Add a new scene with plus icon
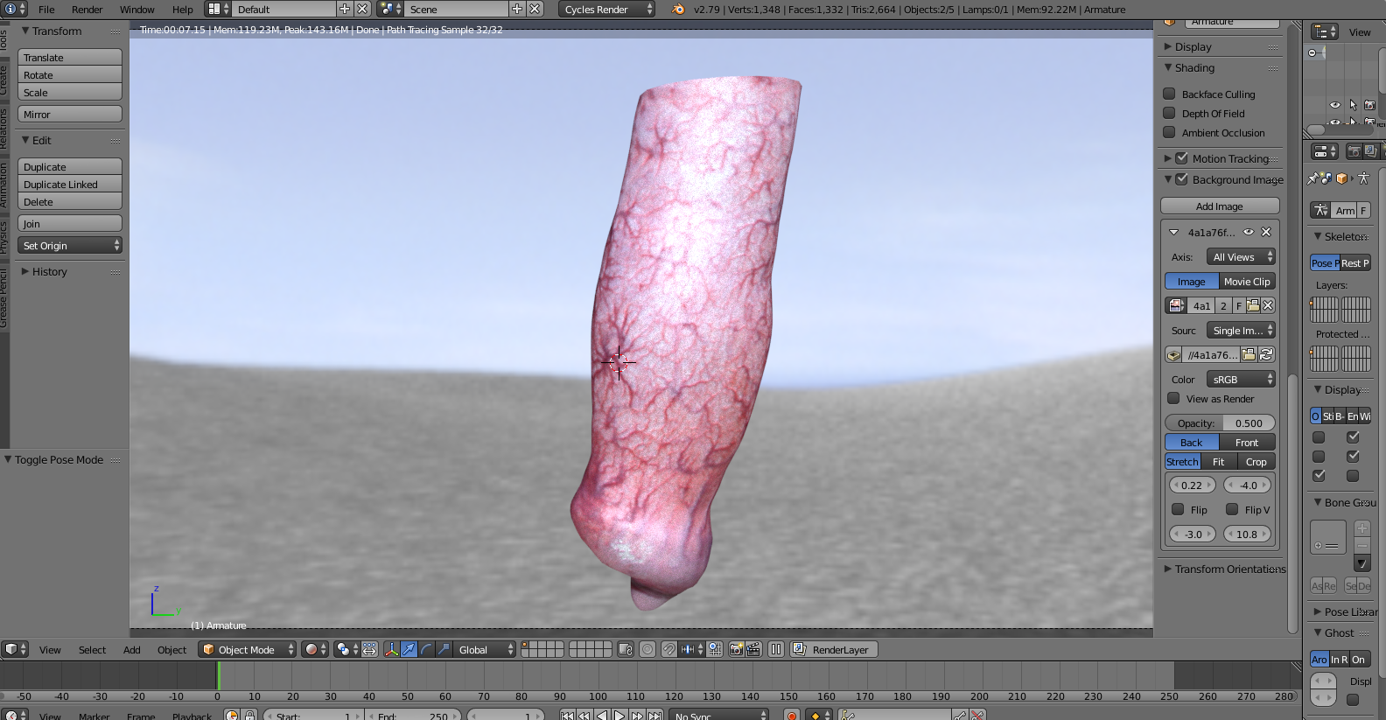This screenshot has width=1386, height=720. pos(517,9)
